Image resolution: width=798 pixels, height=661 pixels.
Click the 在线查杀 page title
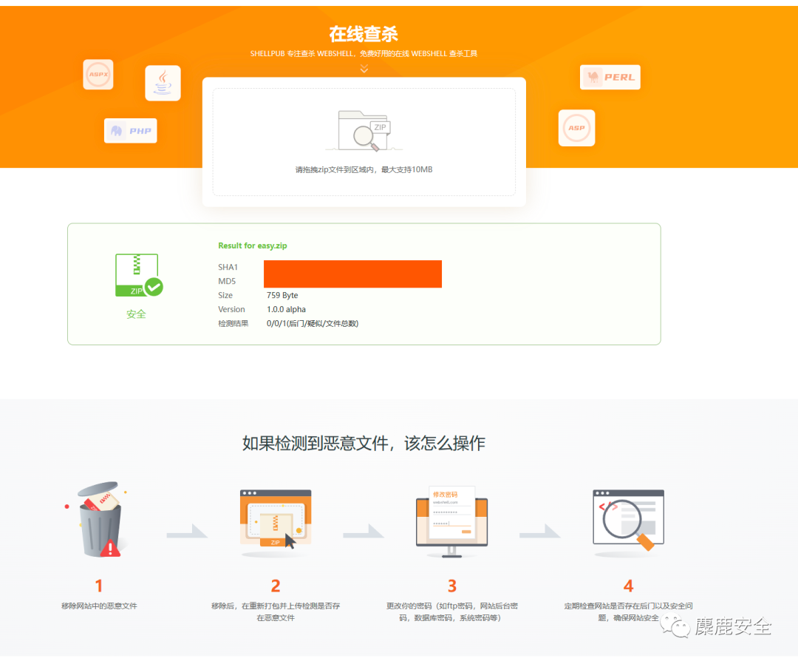pyautogui.click(x=364, y=34)
